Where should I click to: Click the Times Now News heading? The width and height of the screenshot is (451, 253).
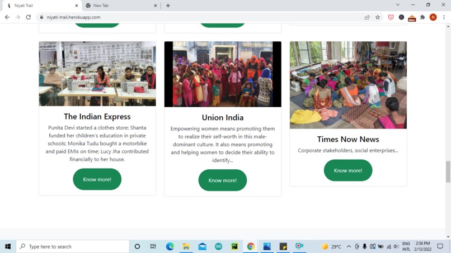348,139
